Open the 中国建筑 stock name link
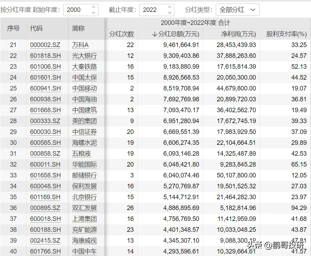 tap(84, 110)
